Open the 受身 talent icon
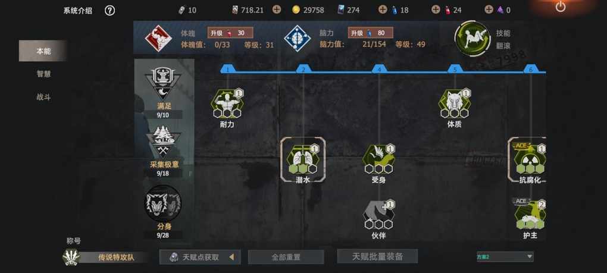The height and width of the screenshot is (273, 607). click(x=378, y=159)
